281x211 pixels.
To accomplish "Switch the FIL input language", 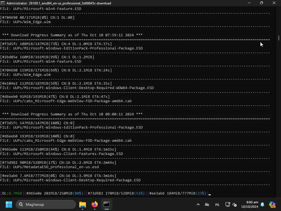I will pyautogui.click(x=217, y=204).
